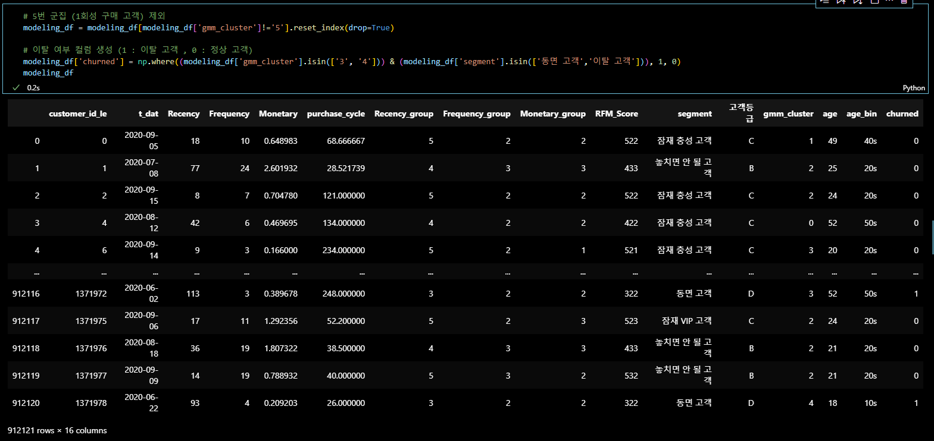The height and width of the screenshot is (441, 934).
Task: Open the Python cell language selector
Action: [914, 88]
